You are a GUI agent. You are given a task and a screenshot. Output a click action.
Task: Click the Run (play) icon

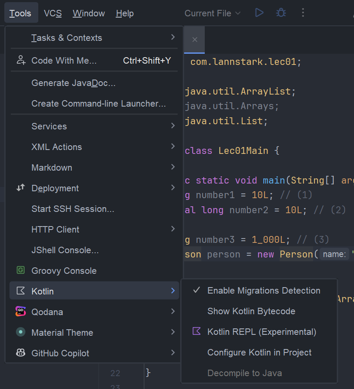[259, 12]
